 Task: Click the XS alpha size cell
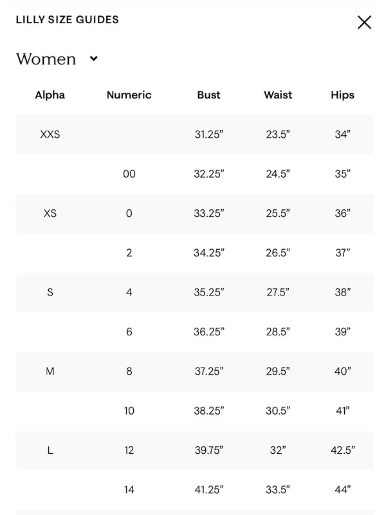[x=50, y=214]
